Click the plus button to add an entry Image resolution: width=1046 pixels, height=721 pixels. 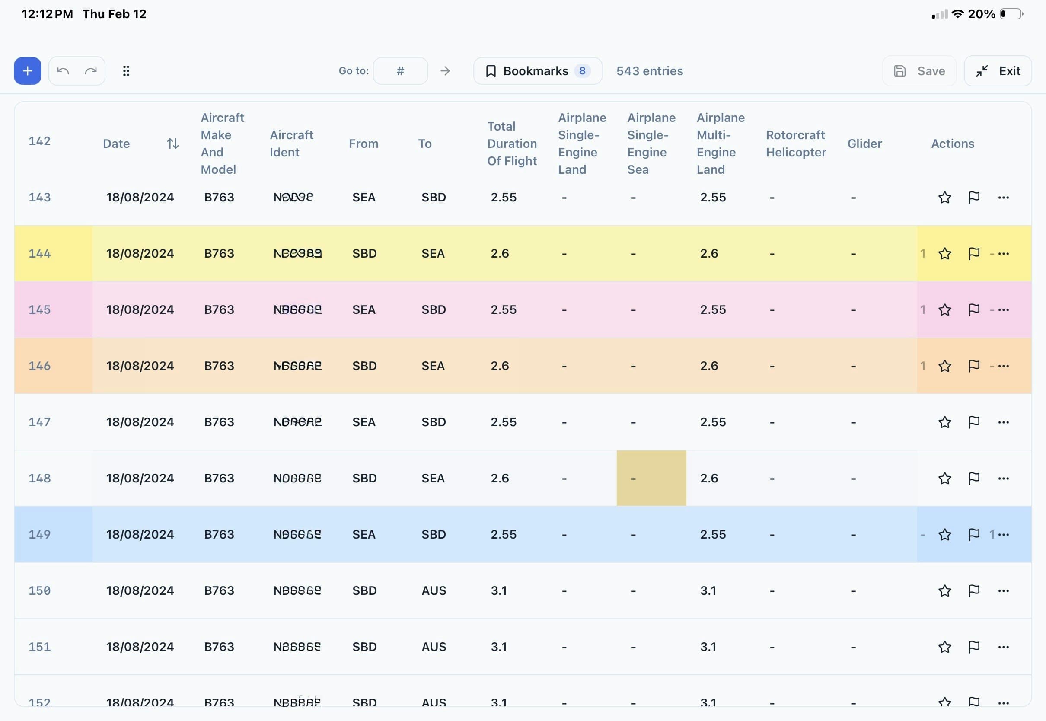[27, 71]
